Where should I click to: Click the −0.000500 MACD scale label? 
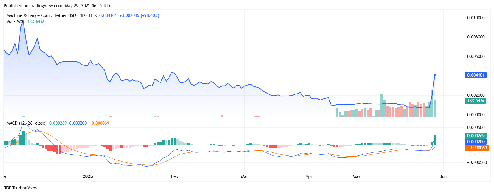pos(476,162)
